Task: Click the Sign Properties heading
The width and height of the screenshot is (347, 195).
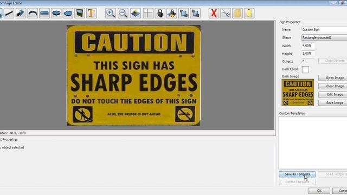Action: pos(290,22)
